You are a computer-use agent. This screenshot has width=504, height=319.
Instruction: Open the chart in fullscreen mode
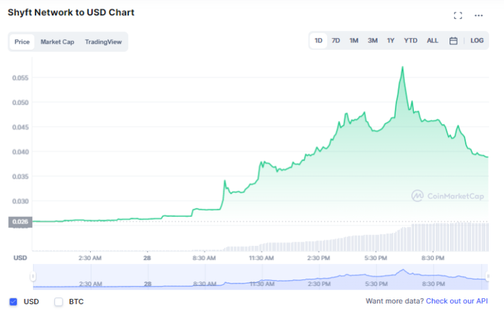click(458, 15)
